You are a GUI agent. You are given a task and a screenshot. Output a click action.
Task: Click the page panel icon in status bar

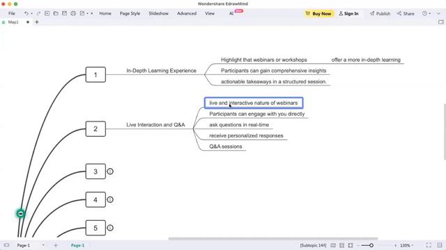pyautogui.click(x=6, y=245)
